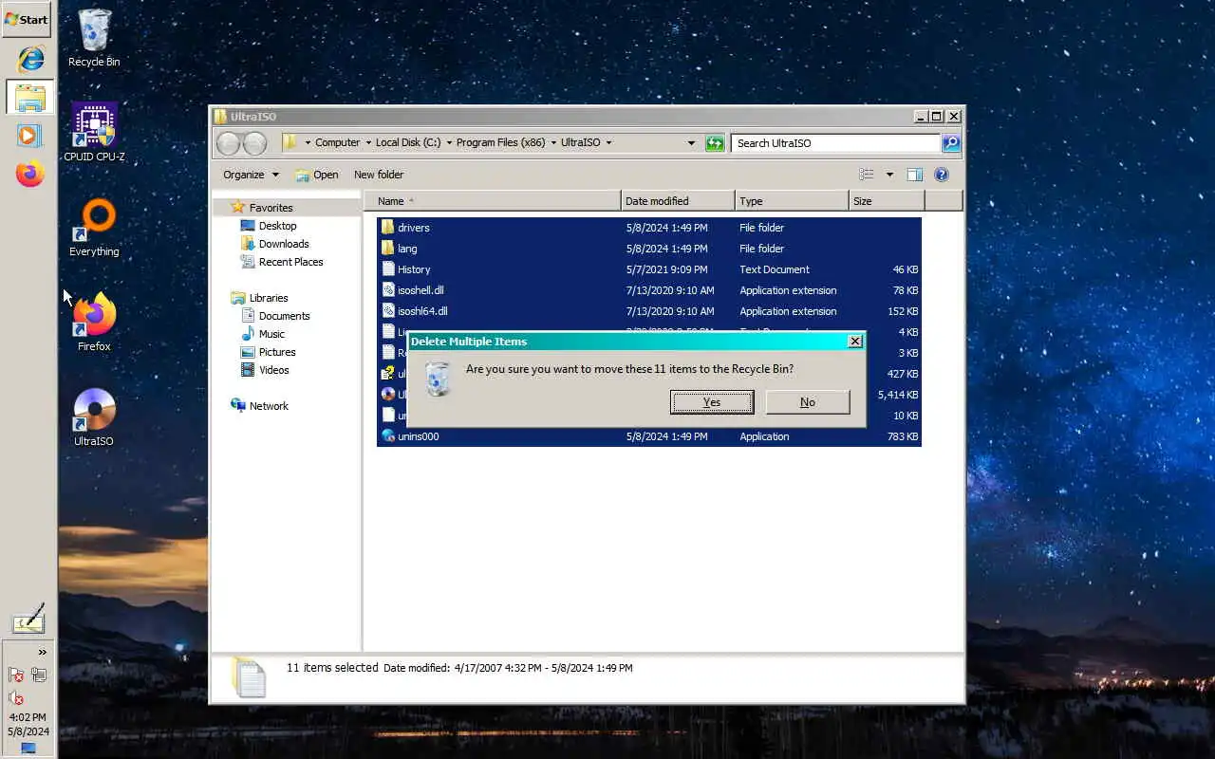Cancel deletion with the No button

(x=808, y=402)
